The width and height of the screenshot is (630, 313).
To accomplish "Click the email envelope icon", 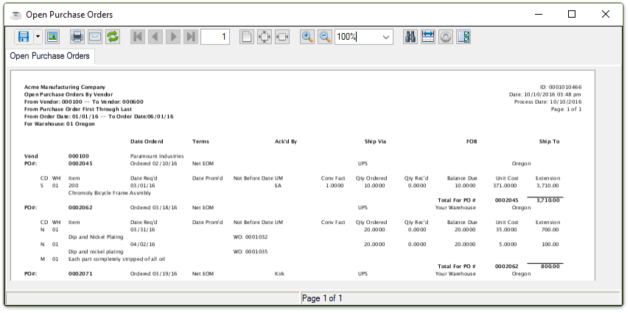I will point(95,36).
